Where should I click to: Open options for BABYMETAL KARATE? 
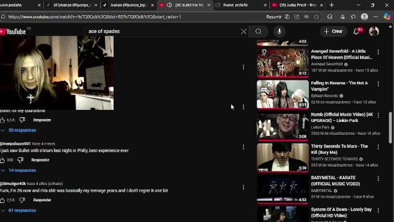(378, 179)
